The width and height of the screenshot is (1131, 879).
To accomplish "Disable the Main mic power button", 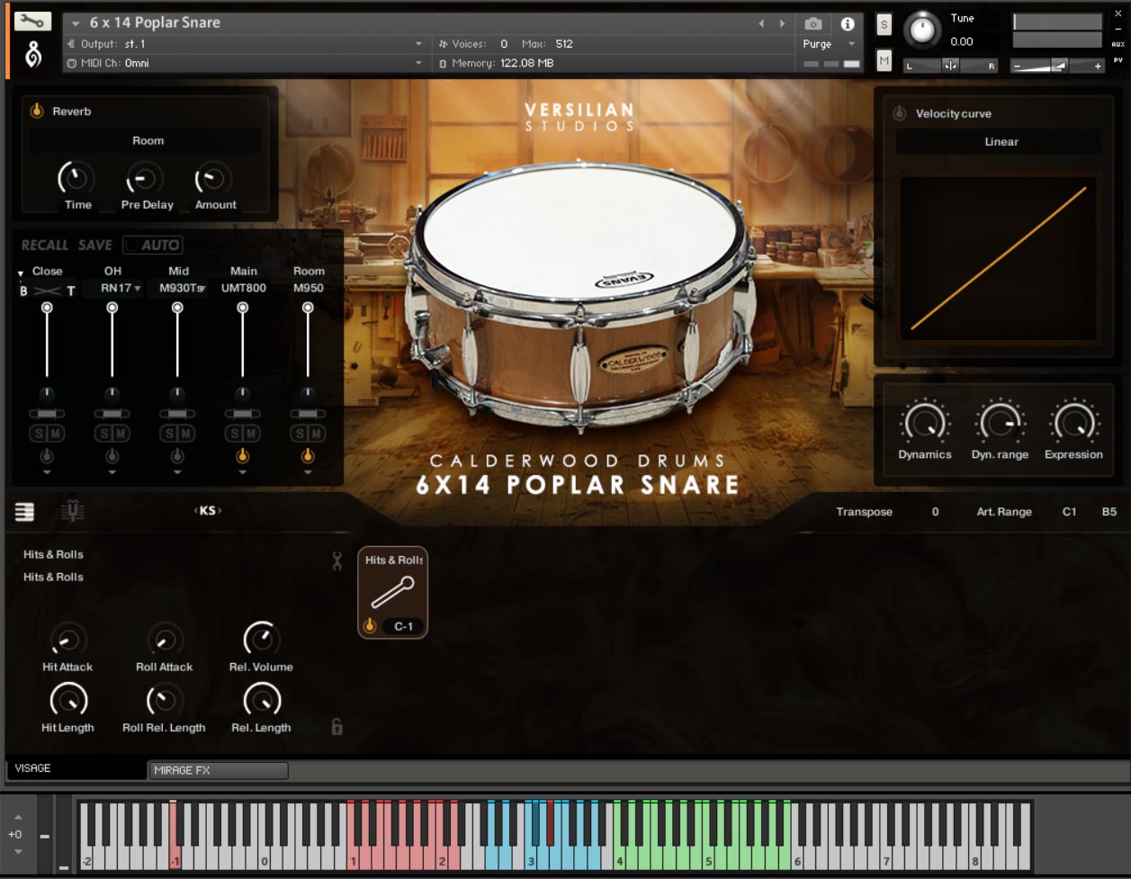I will [x=242, y=457].
